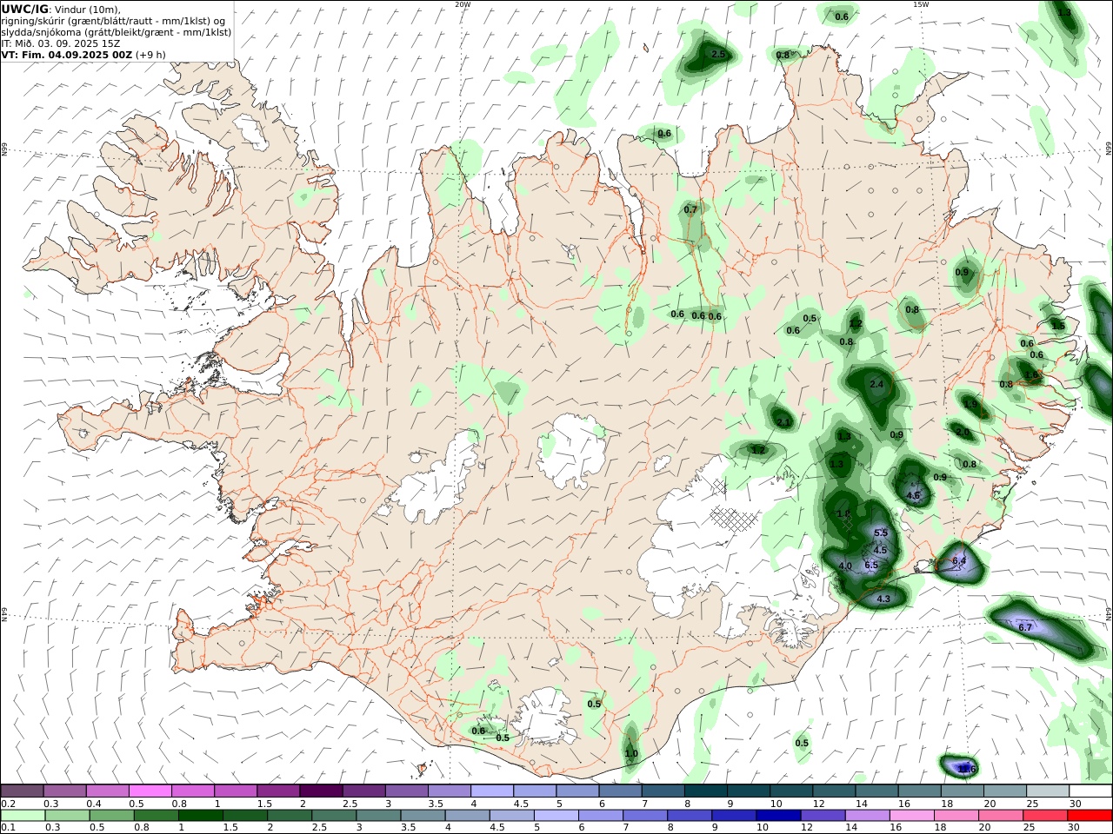The height and width of the screenshot is (834, 1113).
Task: Click the 1.6 precipitation value in the east
Action: (1033, 375)
